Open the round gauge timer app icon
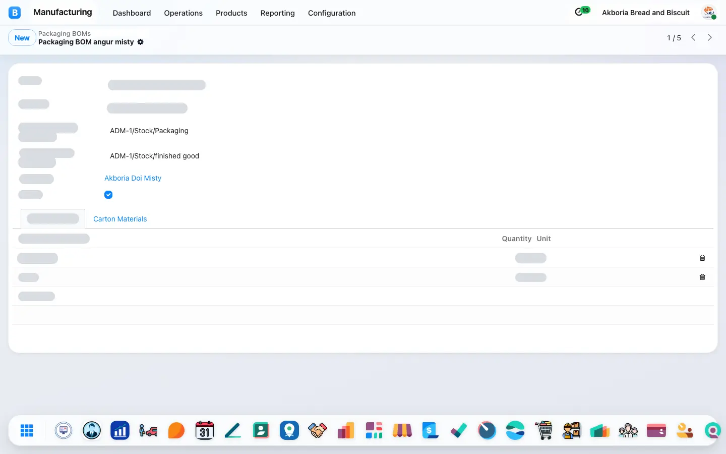This screenshot has width=726, height=454. (487, 430)
